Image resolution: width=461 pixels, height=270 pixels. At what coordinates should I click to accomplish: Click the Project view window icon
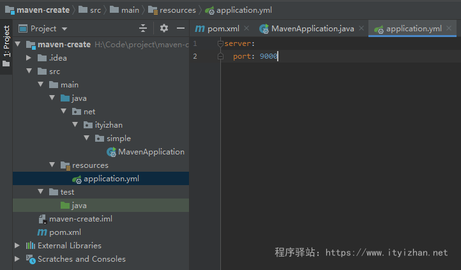click(x=22, y=29)
